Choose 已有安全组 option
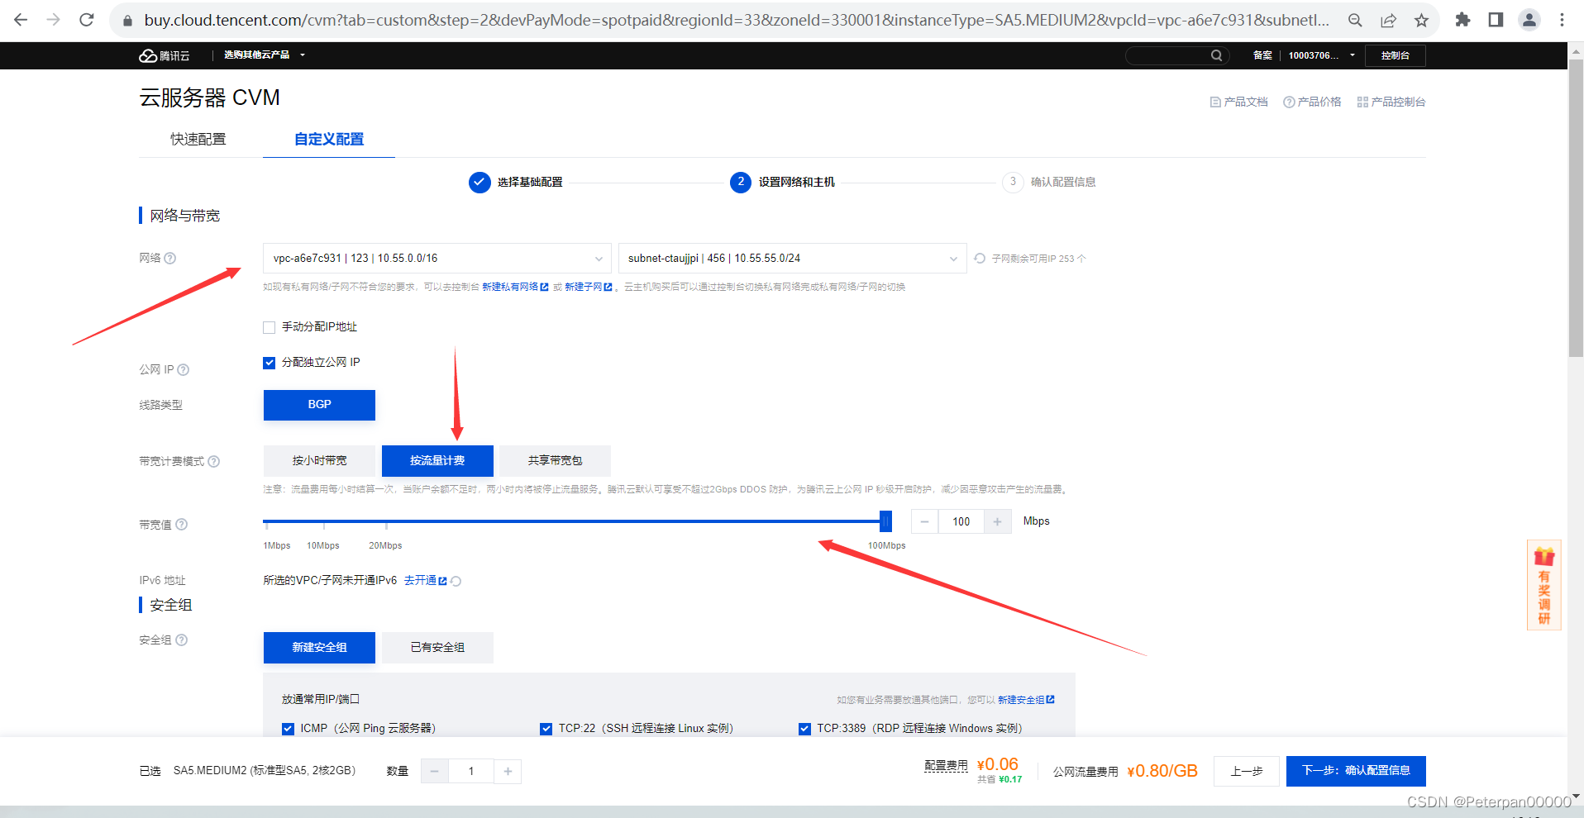The height and width of the screenshot is (818, 1584). (x=437, y=648)
